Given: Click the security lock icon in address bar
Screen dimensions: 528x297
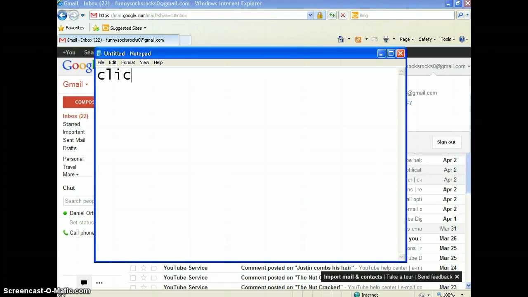Looking at the screenshot, I should 319,15.
